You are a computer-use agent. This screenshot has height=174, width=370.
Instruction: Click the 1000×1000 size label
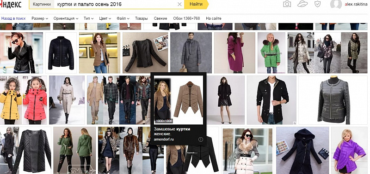(164, 121)
